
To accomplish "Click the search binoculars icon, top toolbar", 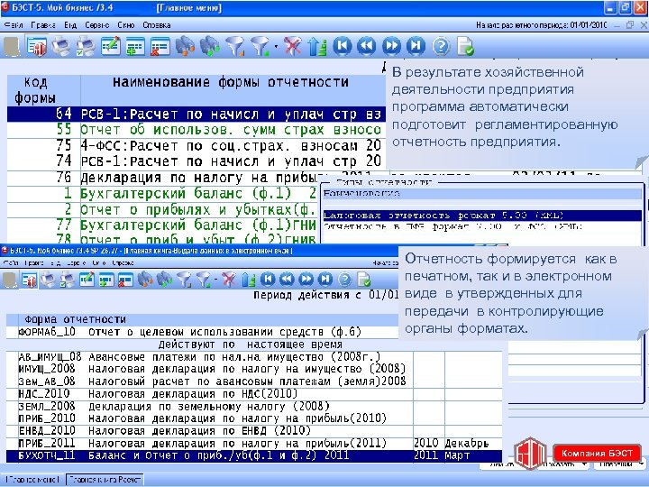I will (185, 46).
